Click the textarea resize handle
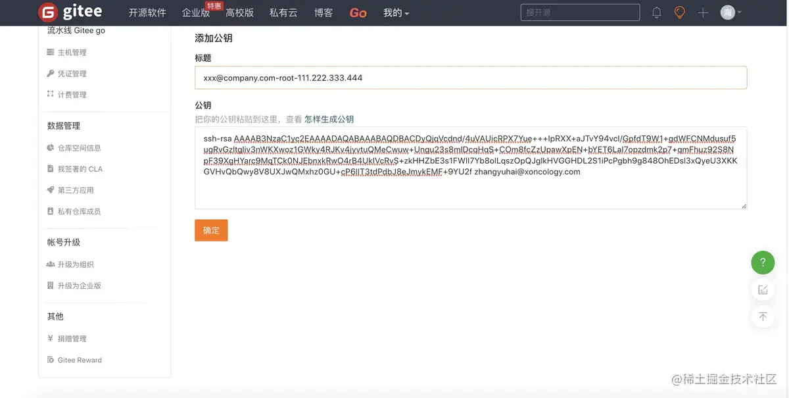The width and height of the screenshot is (789, 398). pos(743,205)
